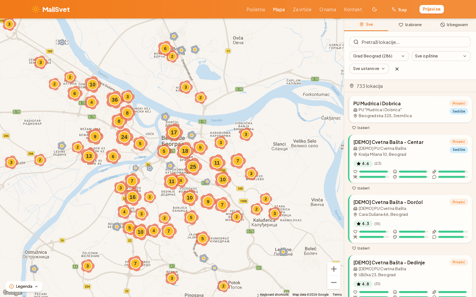Toggle Izaberi heart for PU Mudrica i Dobrica
This screenshot has height=297, width=476.
pyautogui.click(x=361, y=128)
